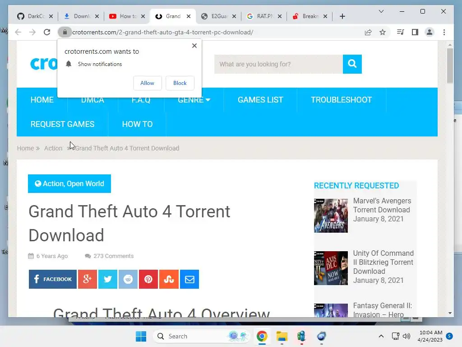462x347 pixels.
Task: Share the post via email icon
Action: pos(189,279)
